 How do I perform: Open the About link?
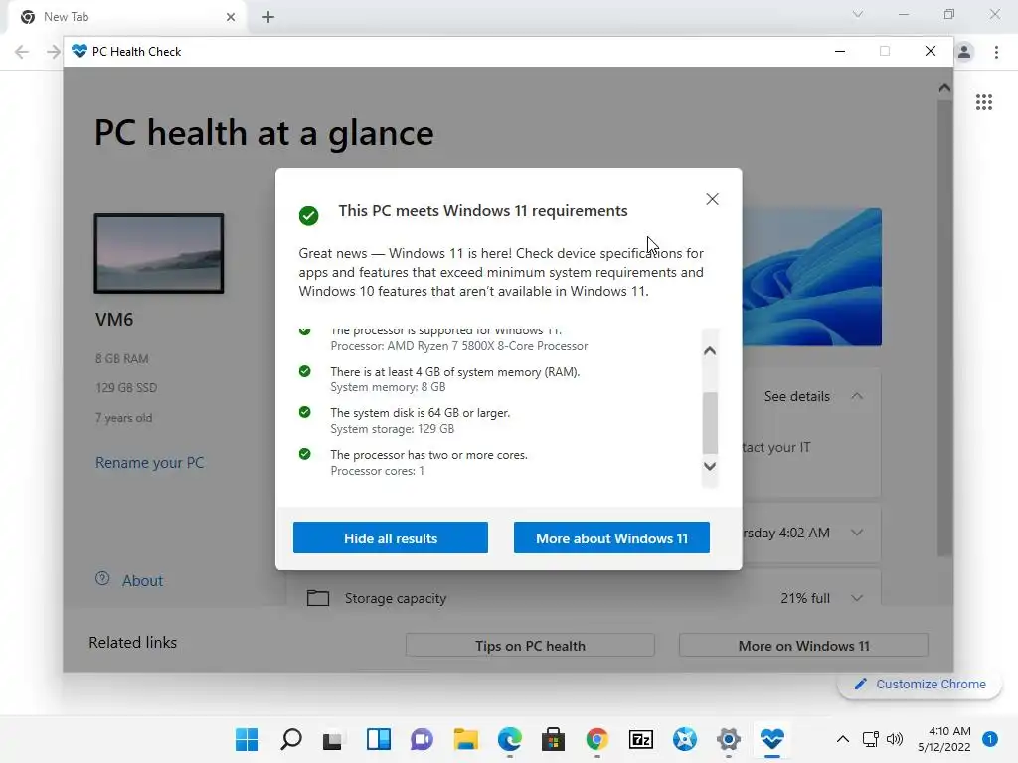pos(143,580)
